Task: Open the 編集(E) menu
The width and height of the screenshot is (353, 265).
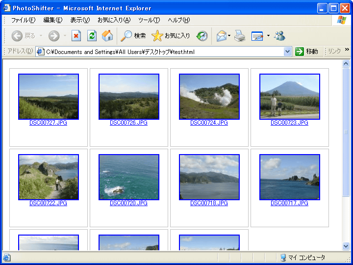Action: [x=52, y=20]
